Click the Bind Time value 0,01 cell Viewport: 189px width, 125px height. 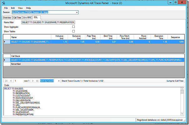[x=109, y=42]
